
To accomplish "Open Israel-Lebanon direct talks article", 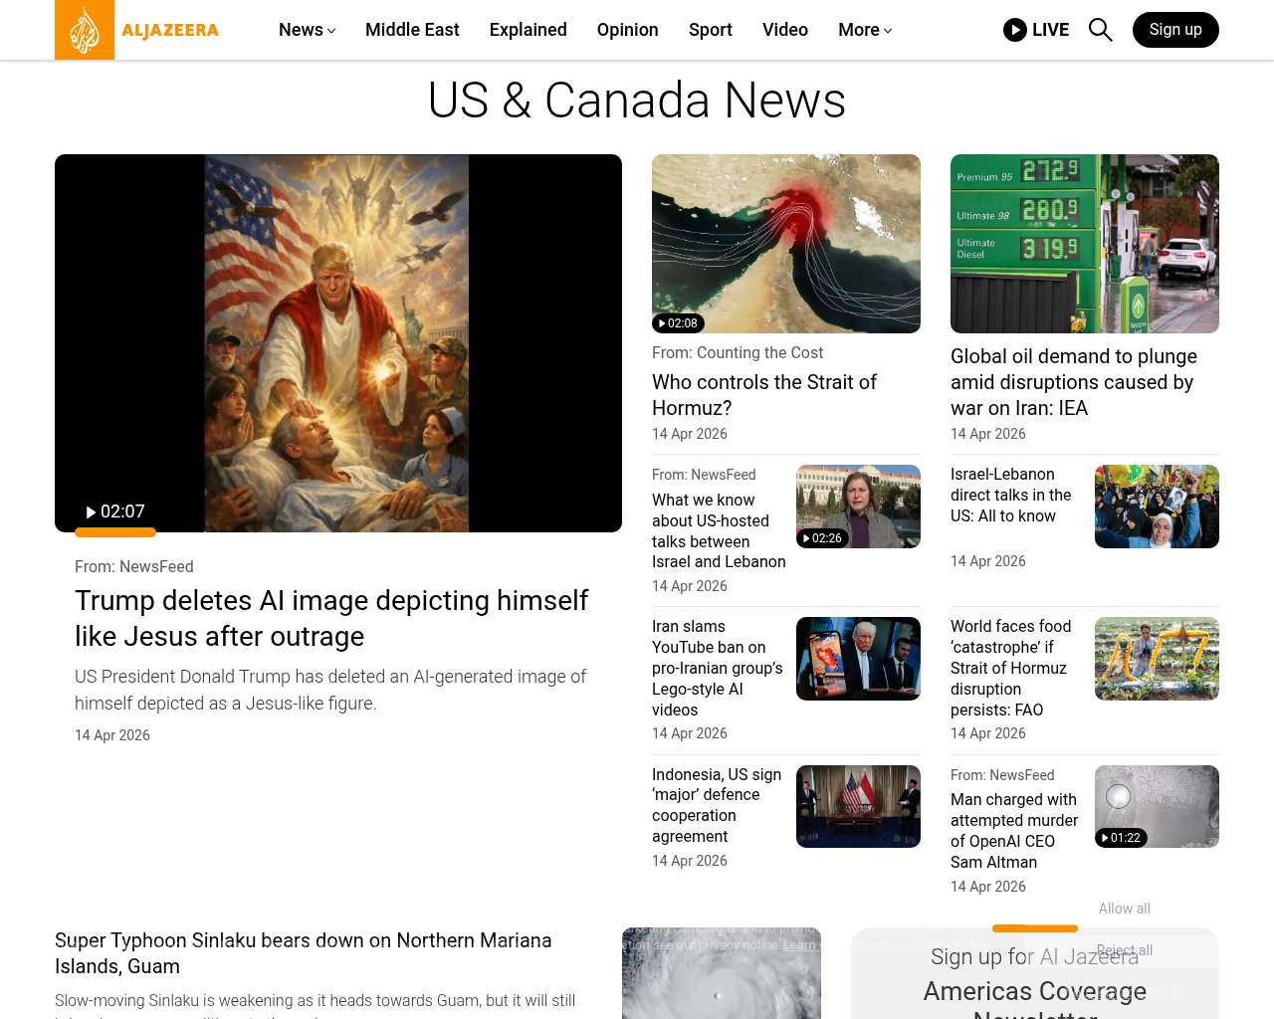I will coord(1011,495).
